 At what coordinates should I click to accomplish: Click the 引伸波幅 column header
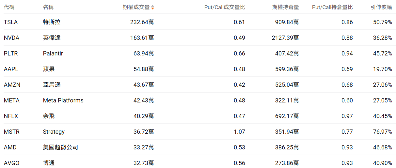click(x=381, y=7)
